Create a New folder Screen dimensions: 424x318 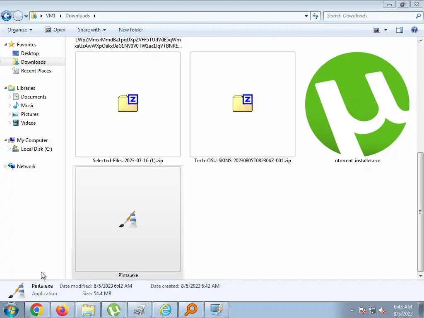pyautogui.click(x=131, y=30)
